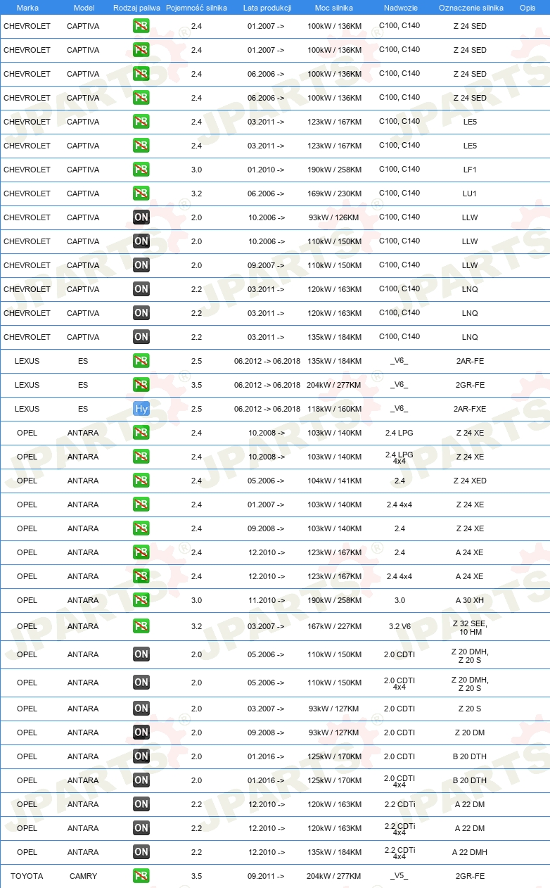The height and width of the screenshot is (888, 550).
Task: Select the Z 32 SEE, 10 HM cell
Action: pyautogui.click(x=470, y=627)
